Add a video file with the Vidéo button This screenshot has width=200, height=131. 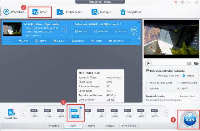pyautogui.click(x=40, y=12)
